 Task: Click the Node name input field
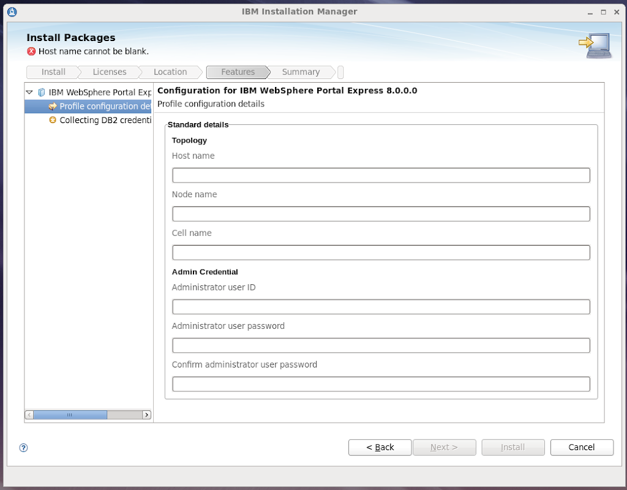click(x=381, y=214)
